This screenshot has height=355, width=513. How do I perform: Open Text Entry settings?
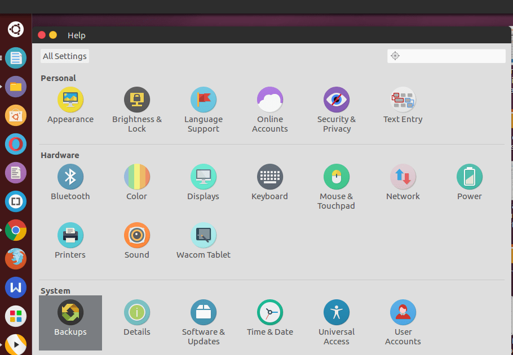click(403, 105)
